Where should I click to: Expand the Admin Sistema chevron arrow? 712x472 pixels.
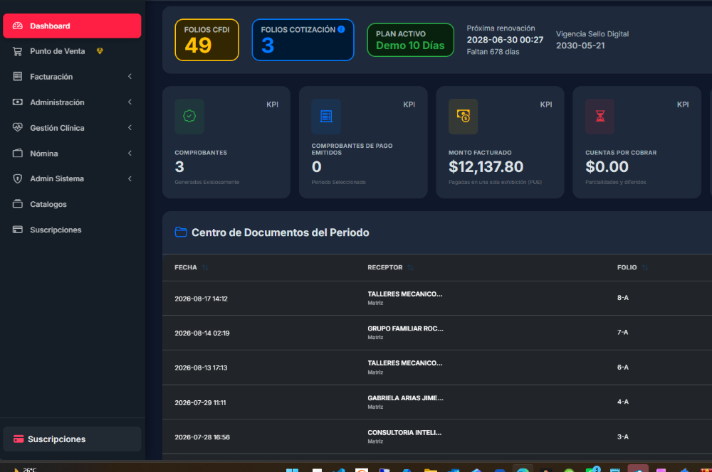[130, 178]
